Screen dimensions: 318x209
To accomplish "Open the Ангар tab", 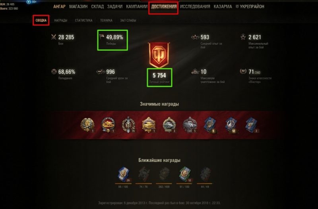I will pyautogui.click(x=59, y=7).
